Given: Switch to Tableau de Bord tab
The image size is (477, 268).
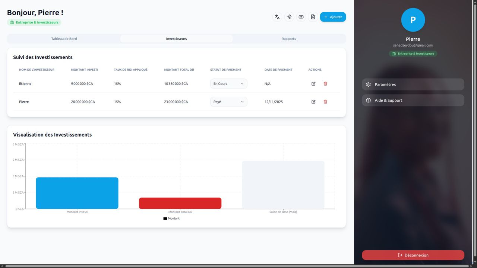Looking at the screenshot, I should coord(64,39).
